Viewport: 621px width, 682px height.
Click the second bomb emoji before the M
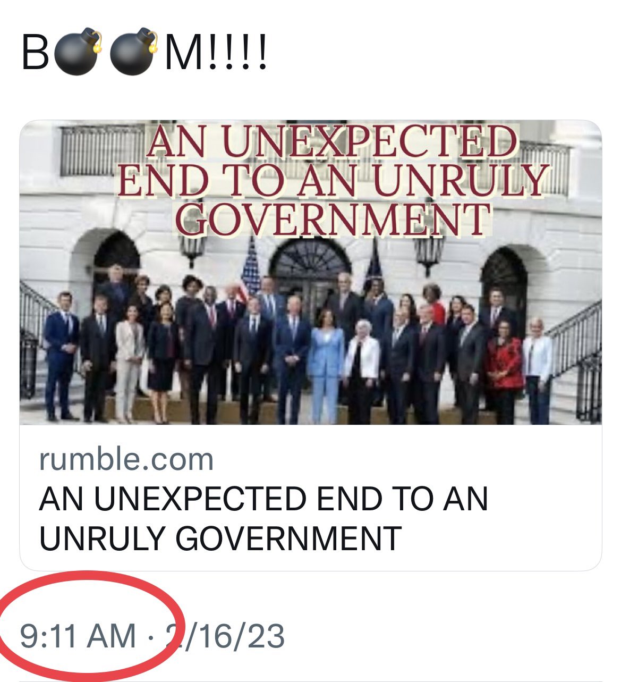coord(133,53)
